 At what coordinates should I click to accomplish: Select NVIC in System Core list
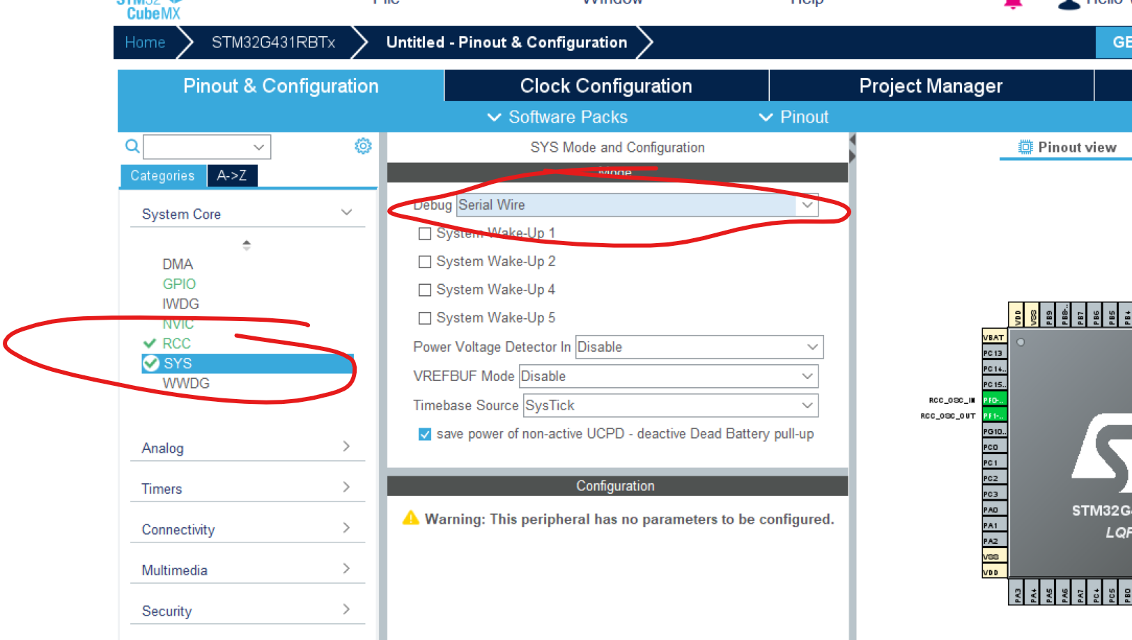point(178,324)
